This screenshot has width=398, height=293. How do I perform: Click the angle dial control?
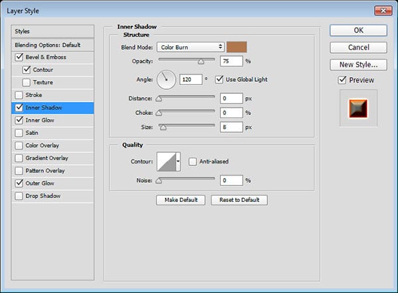point(166,81)
